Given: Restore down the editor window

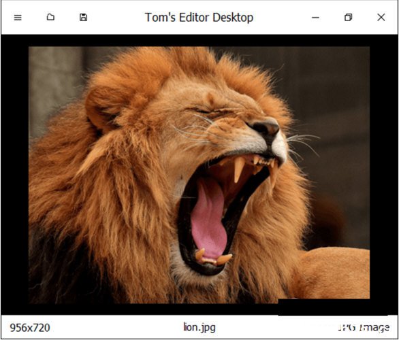Looking at the screenshot, I should click(348, 17).
